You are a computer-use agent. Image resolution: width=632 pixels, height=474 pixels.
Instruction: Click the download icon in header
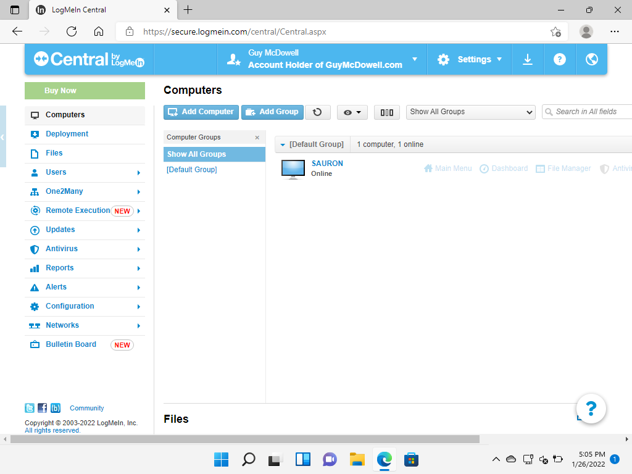(528, 59)
